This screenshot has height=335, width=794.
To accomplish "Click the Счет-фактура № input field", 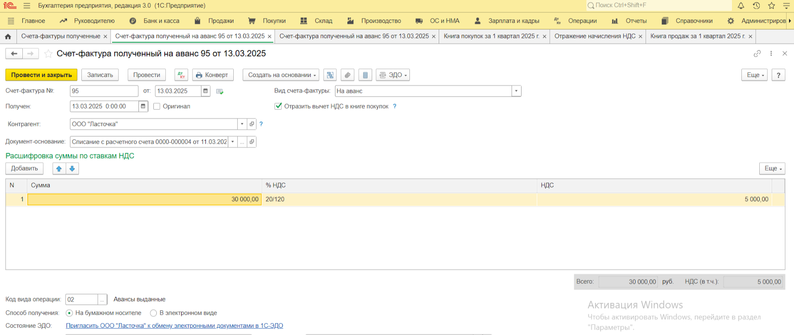I will [104, 91].
